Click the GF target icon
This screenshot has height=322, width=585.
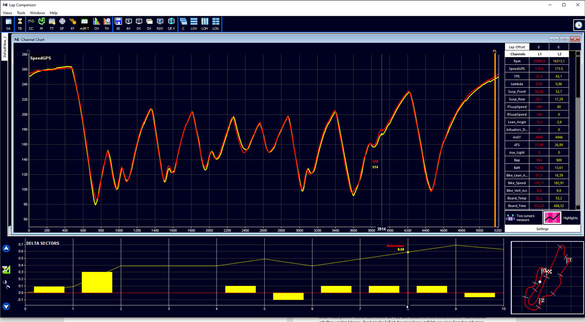pos(62,23)
